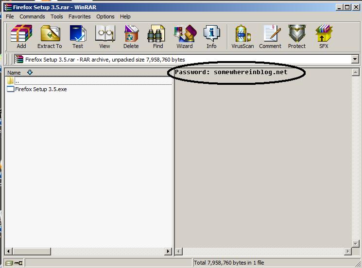Maximize the WinRAR window
Image resolution: width=362 pixels, height=268 pixels.
click(347, 7)
